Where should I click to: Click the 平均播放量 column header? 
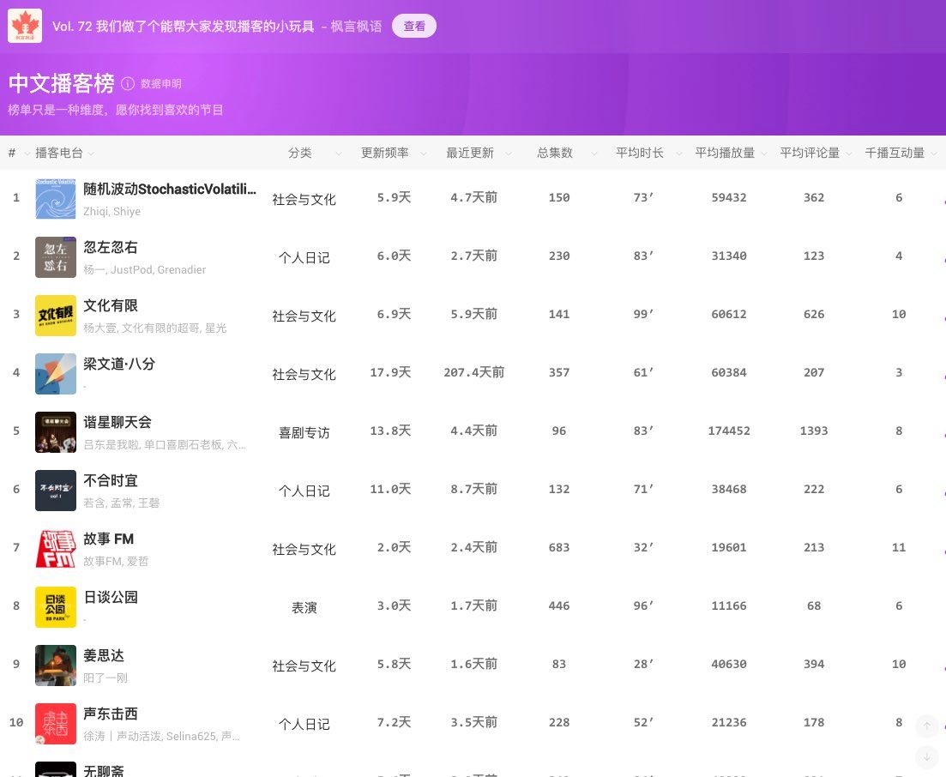(x=725, y=153)
